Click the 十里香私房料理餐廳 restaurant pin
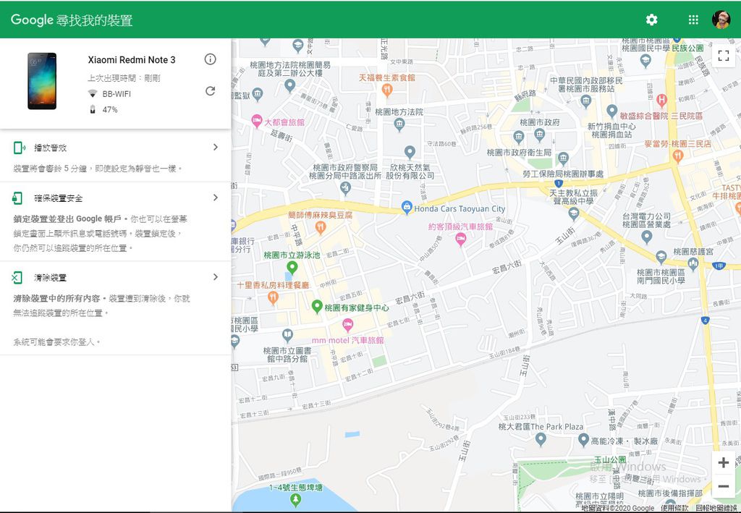The image size is (741, 513). pyautogui.click(x=273, y=297)
